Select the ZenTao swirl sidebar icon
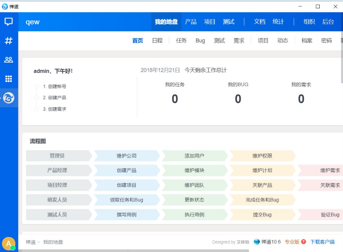Image resolution: width=343 pixels, height=252 pixels. (9, 98)
